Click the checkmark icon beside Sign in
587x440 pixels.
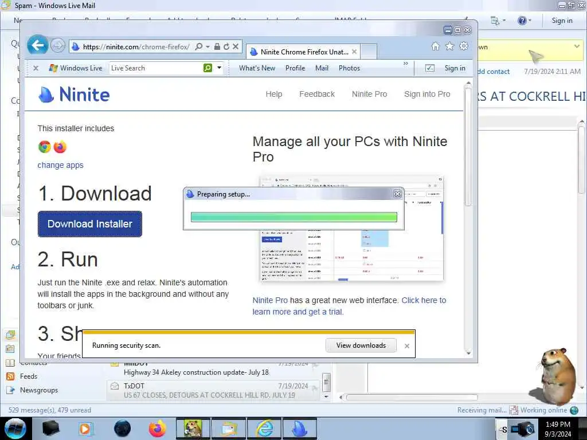tap(430, 68)
